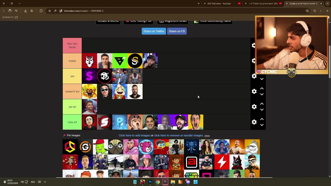This screenshot has height=186, width=331.
Task: Open the כל הסימניות bookmarks folder
Action: pos(10,17)
